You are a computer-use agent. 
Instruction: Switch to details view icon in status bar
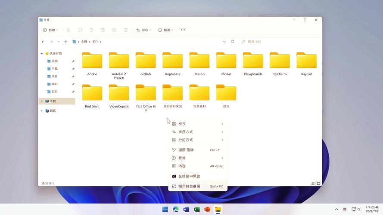[x=313, y=184]
